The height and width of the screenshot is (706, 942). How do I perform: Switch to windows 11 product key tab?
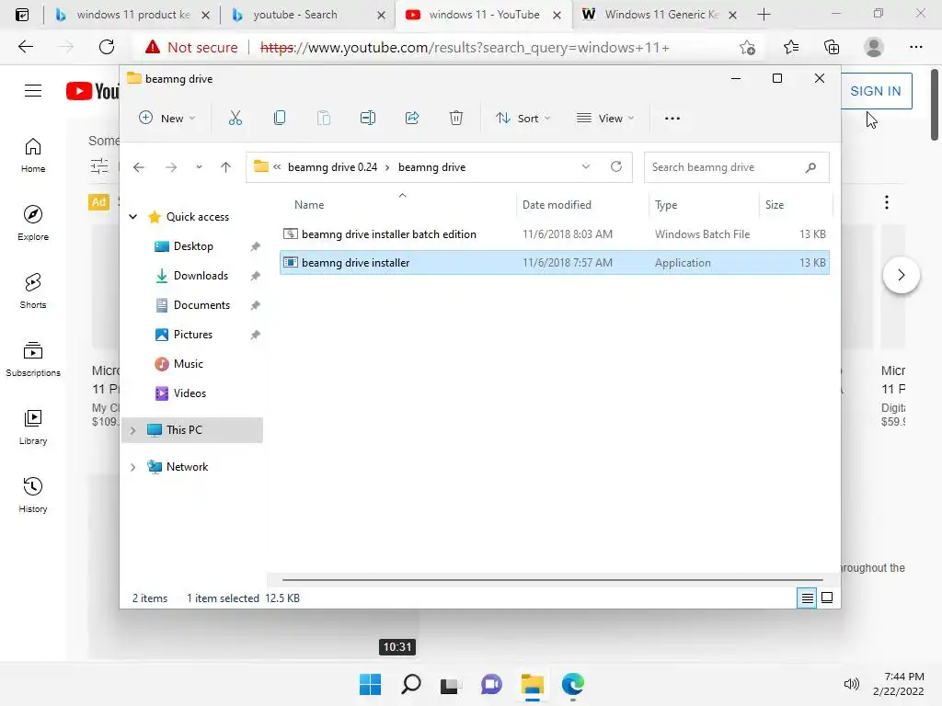click(132, 15)
